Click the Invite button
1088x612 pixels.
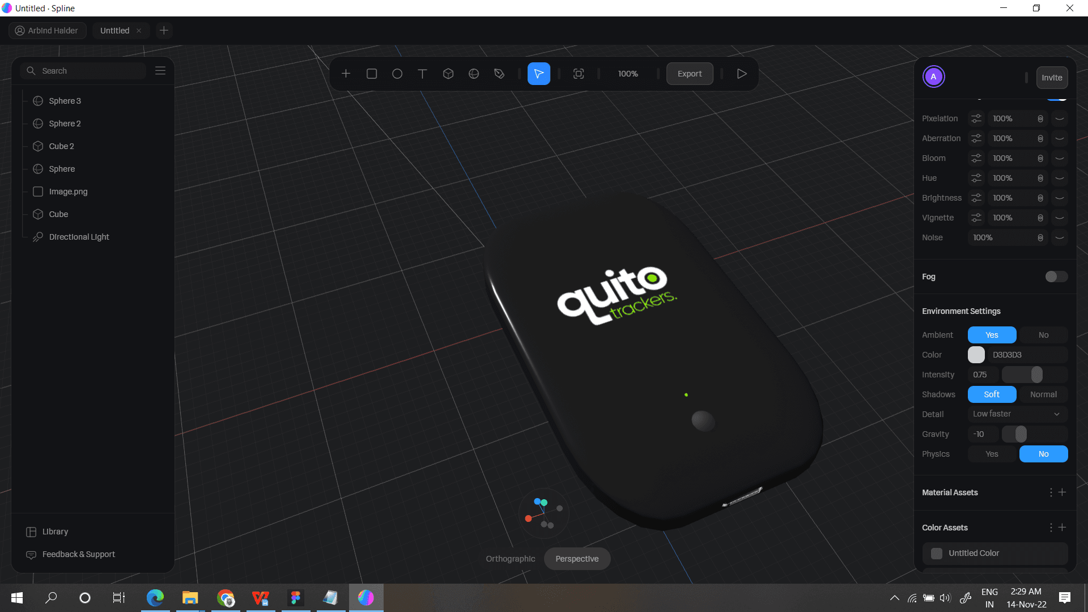tap(1052, 78)
